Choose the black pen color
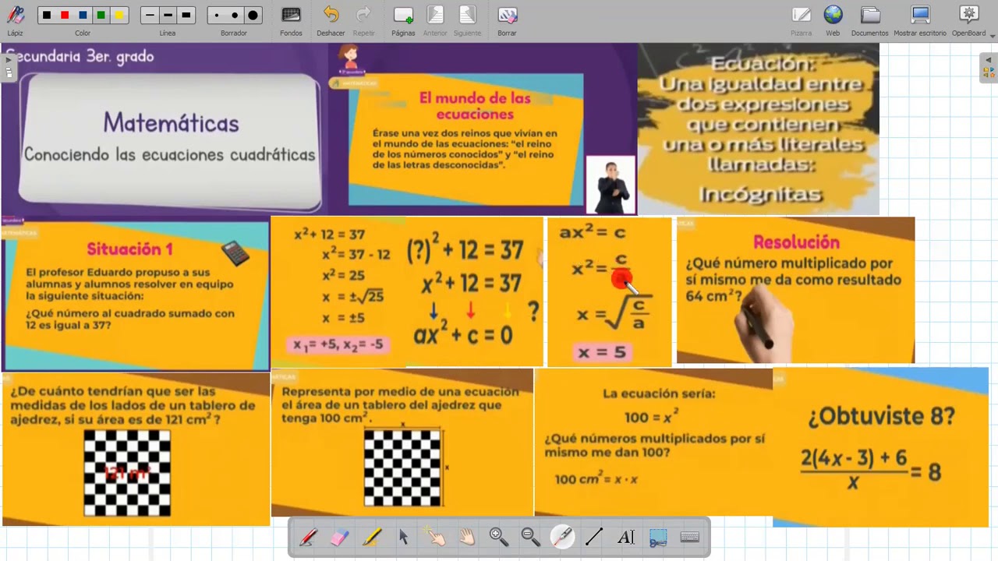The image size is (998, 561). pyautogui.click(x=47, y=16)
